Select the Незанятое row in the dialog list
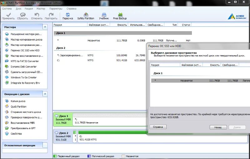 (201, 81)
